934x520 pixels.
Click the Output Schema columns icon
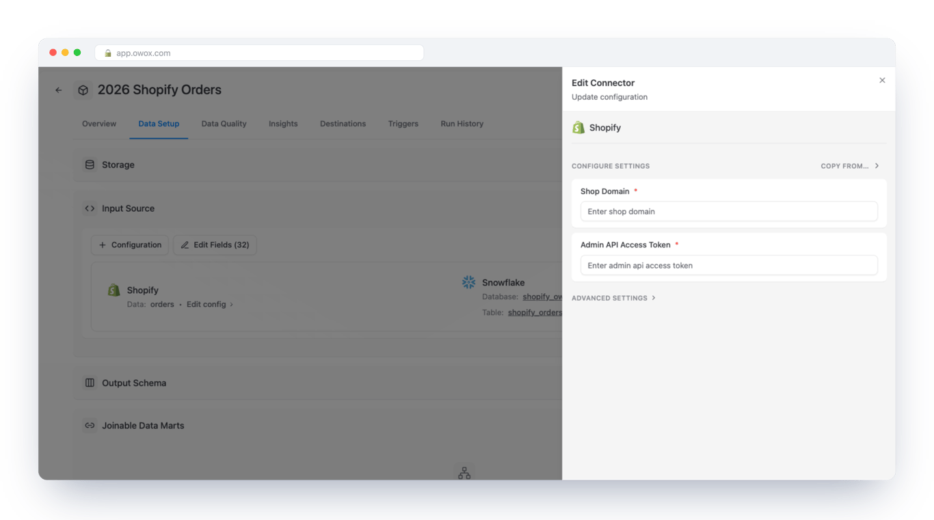tap(90, 383)
